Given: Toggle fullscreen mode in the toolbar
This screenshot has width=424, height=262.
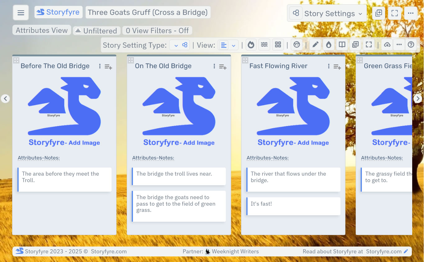Looking at the screenshot, I should click(369, 44).
